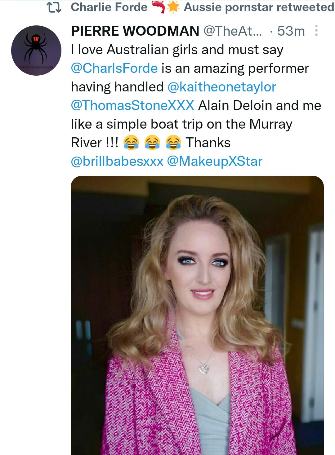Image resolution: width=335 pixels, height=455 pixels.
Task: Click the 53m tweet timestamp
Action: pos(291,31)
